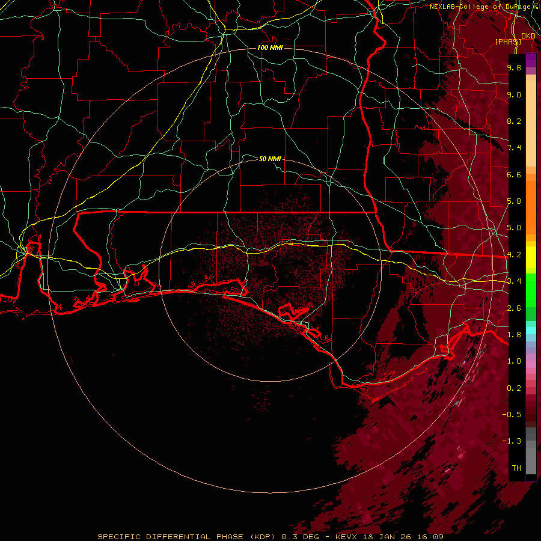Click the -1.3 value on the color scale

pyautogui.click(x=512, y=441)
